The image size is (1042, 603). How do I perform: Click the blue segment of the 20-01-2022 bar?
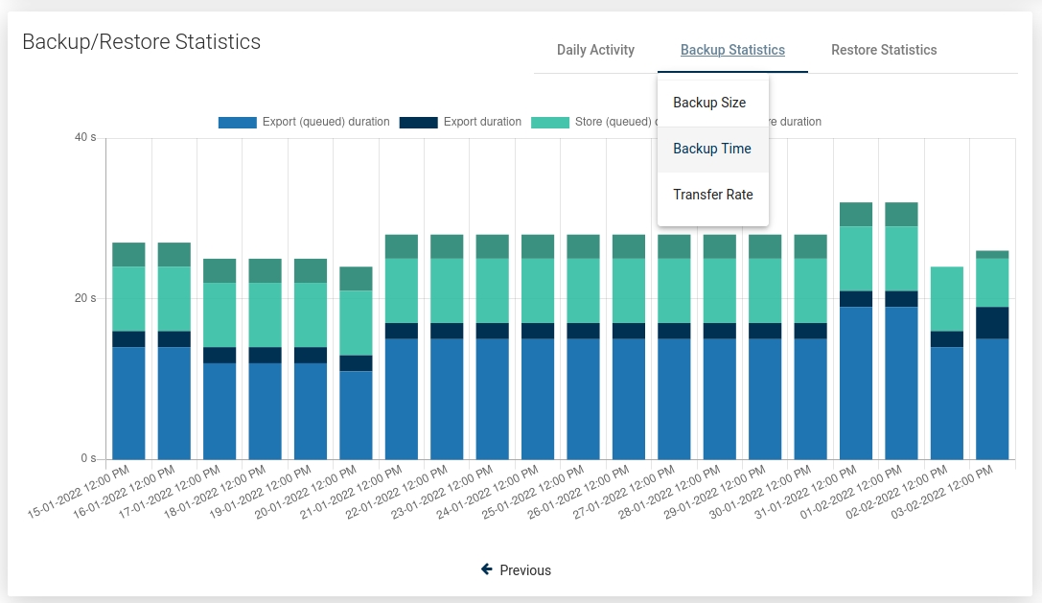pyautogui.click(x=356, y=415)
